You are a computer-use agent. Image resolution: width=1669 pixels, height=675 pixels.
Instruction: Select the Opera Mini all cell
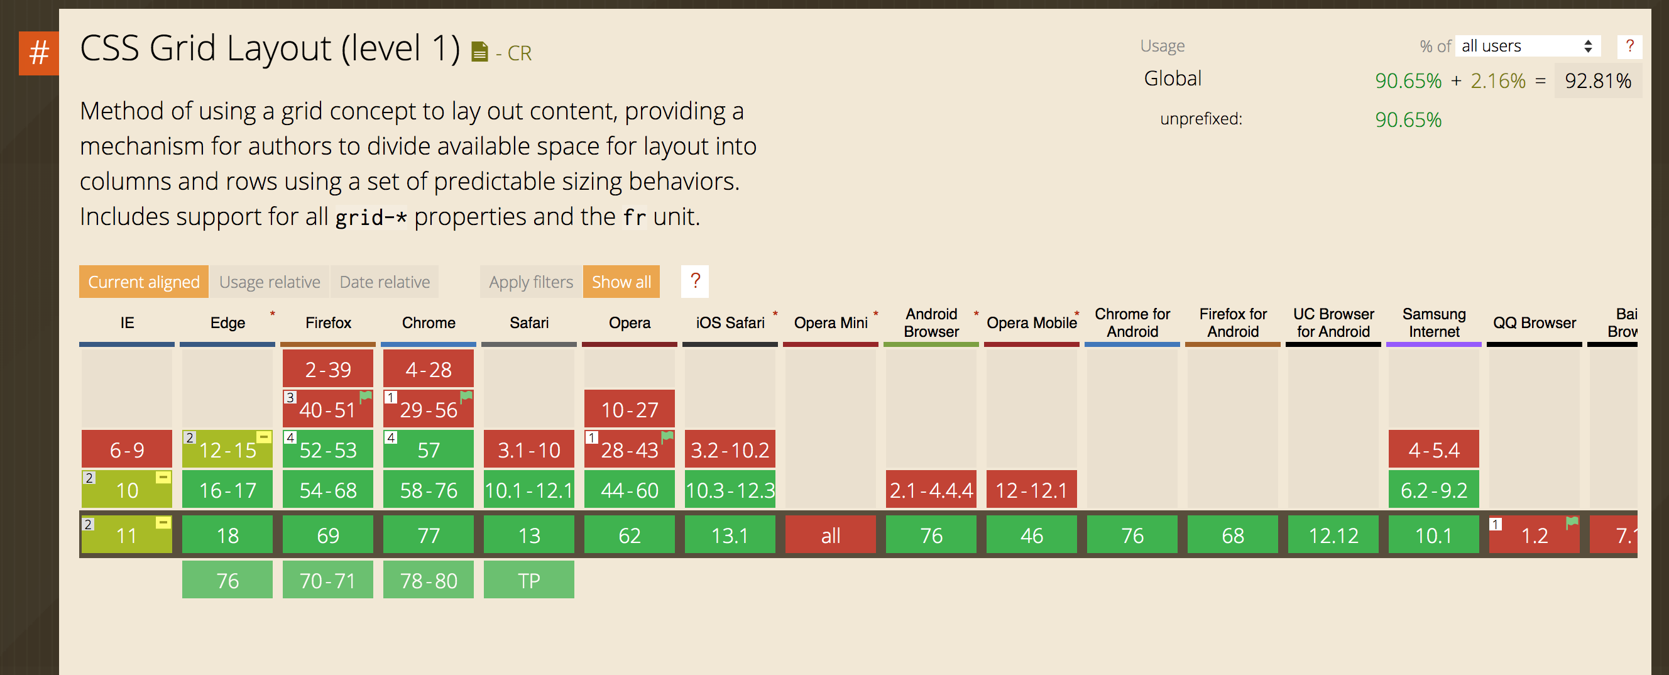pos(831,534)
